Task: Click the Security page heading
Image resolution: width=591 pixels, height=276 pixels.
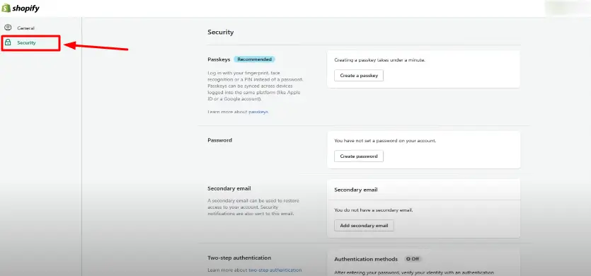Action: pos(221,33)
